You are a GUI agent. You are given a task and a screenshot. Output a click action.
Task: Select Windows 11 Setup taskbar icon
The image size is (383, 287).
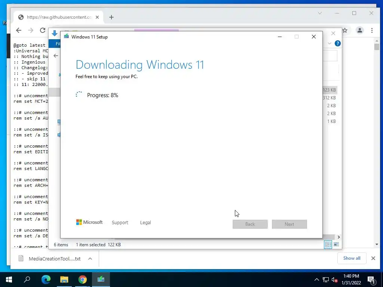(x=101, y=280)
